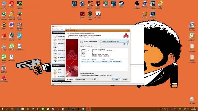Viewport: 198px width, 111px height.
Task: Click the taskbar search icon
Action: click(x=7, y=109)
